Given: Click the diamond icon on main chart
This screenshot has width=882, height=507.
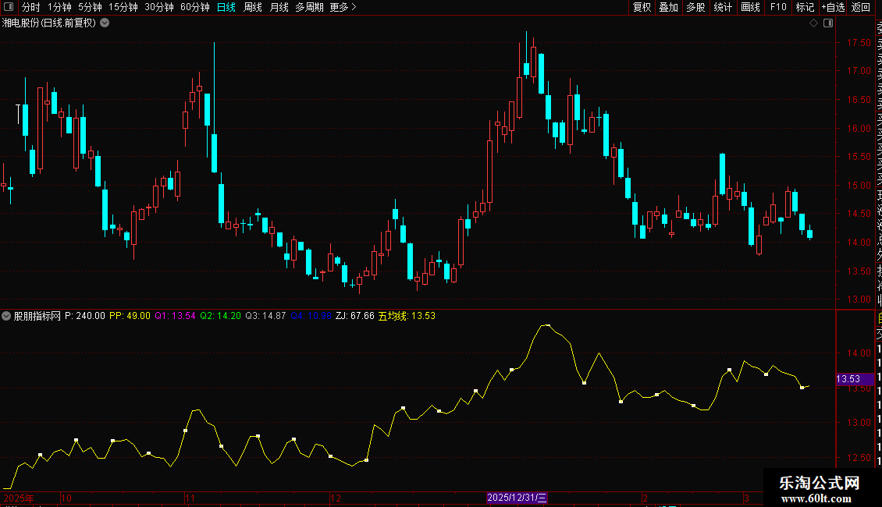Looking at the screenshot, I should coord(813,23).
